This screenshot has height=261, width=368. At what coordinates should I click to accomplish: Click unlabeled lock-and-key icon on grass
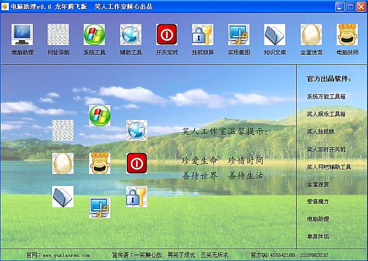136,197
